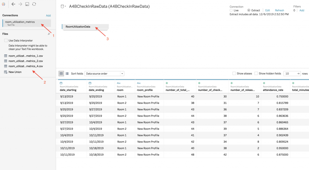Open the Sort fields dropdown

(x=104, y=73)
